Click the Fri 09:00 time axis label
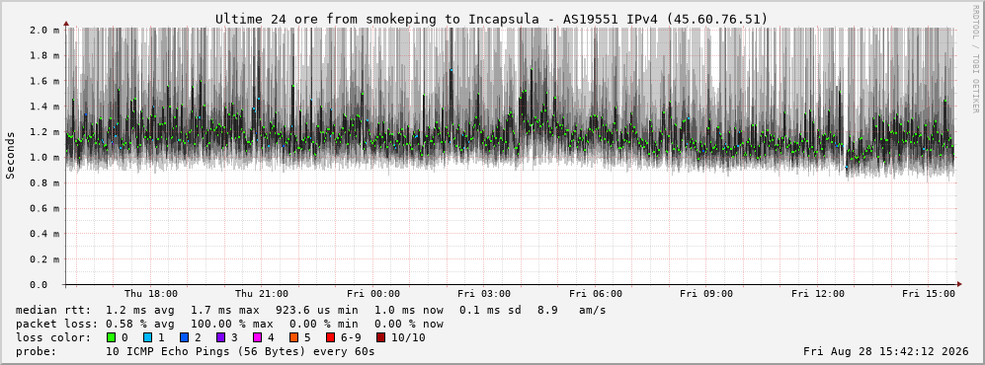The image size is (985, 365). 706,294
